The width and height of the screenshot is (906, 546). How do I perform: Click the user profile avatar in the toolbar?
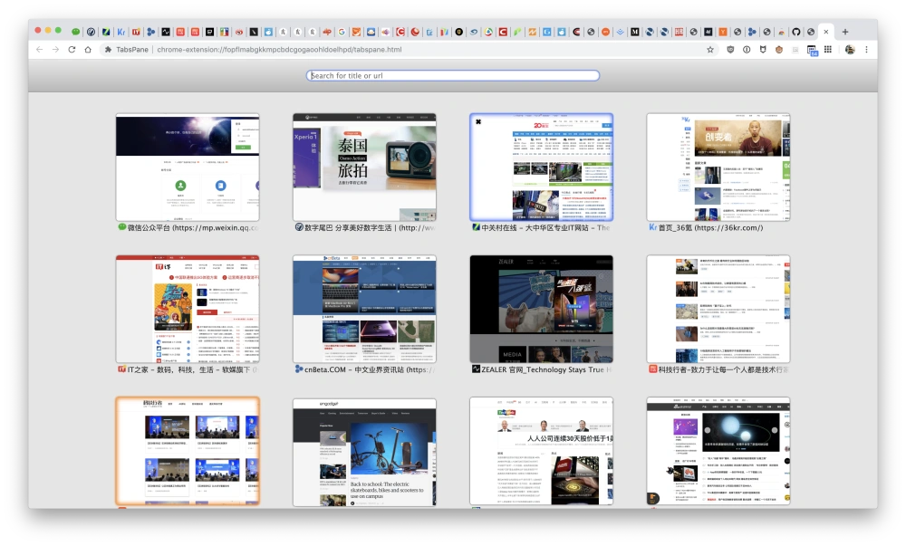850,49
